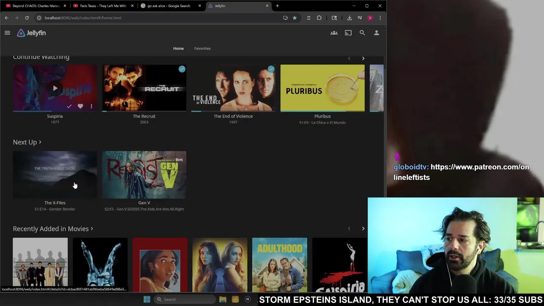This screenshot has height=306, width=544.
Task: Click the tab search toolbar icon
Action: pos(334,18)
